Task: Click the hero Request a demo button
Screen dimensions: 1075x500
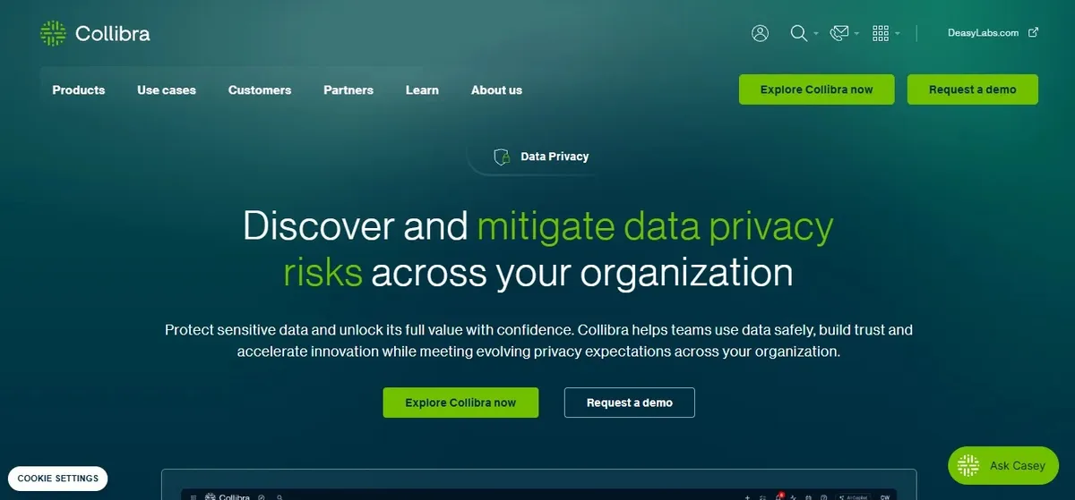Action: (x=630, y=403)
